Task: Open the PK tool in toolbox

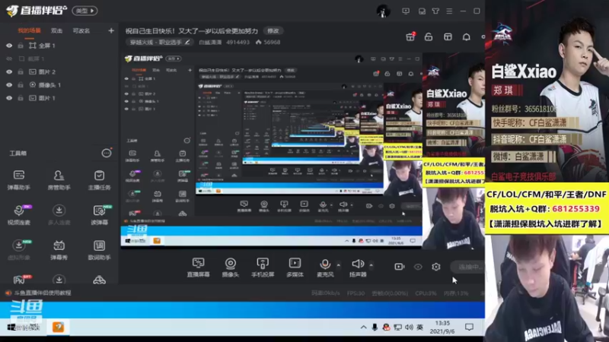Action: (x=20, y=279)
